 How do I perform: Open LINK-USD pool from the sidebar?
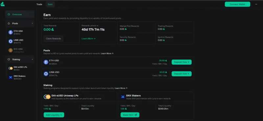(20, 42)
